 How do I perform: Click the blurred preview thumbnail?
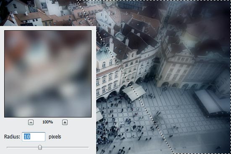48,74
